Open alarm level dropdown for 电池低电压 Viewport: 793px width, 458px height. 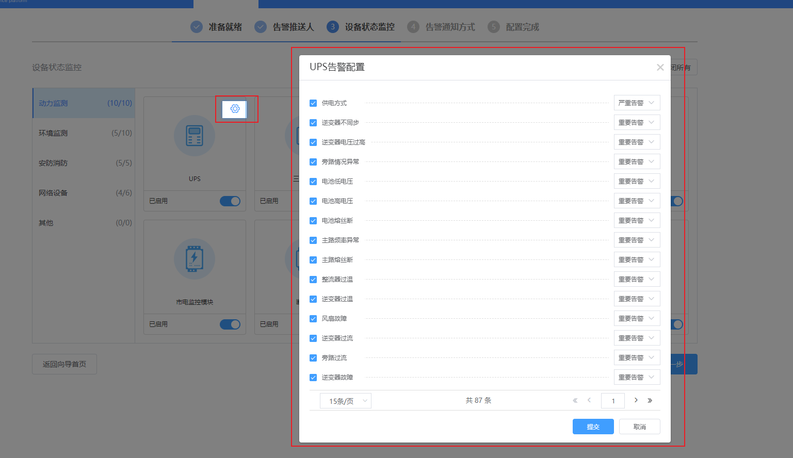[637, 181]
